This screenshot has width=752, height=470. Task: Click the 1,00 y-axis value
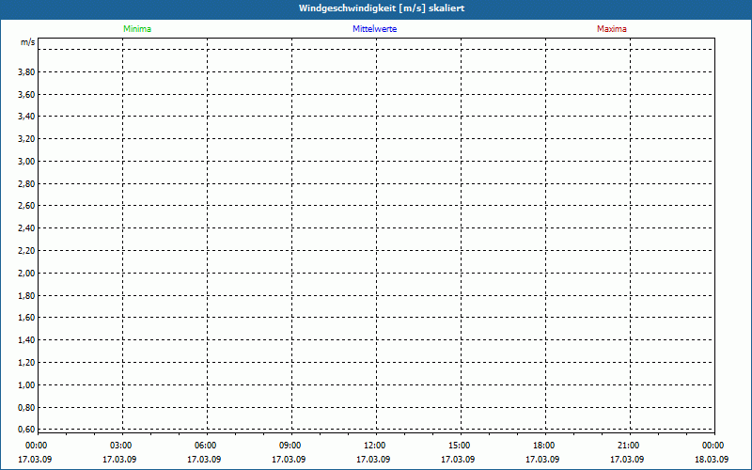[27, 385]
